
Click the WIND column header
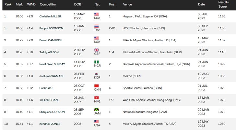point(31,5)
